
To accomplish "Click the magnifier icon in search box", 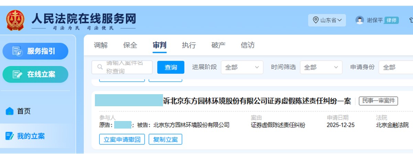I will [x=100, y=67].
